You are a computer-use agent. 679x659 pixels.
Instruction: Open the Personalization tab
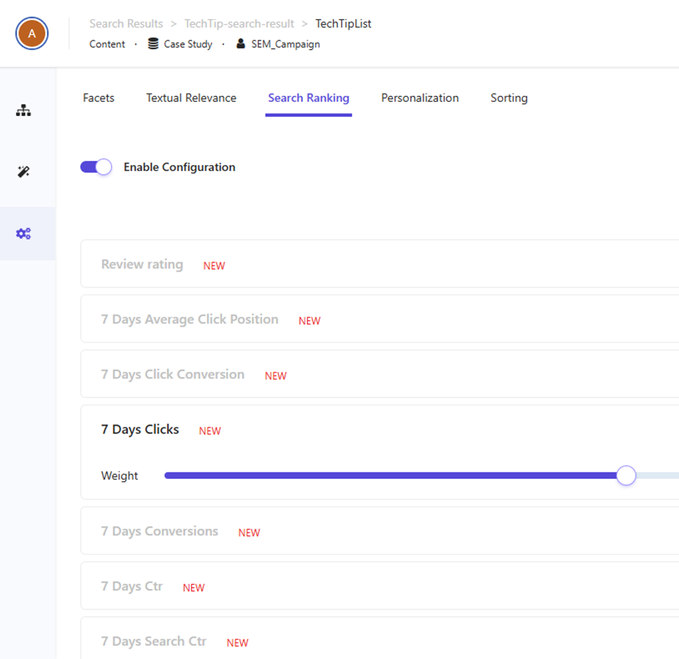(x=420, y=98)
